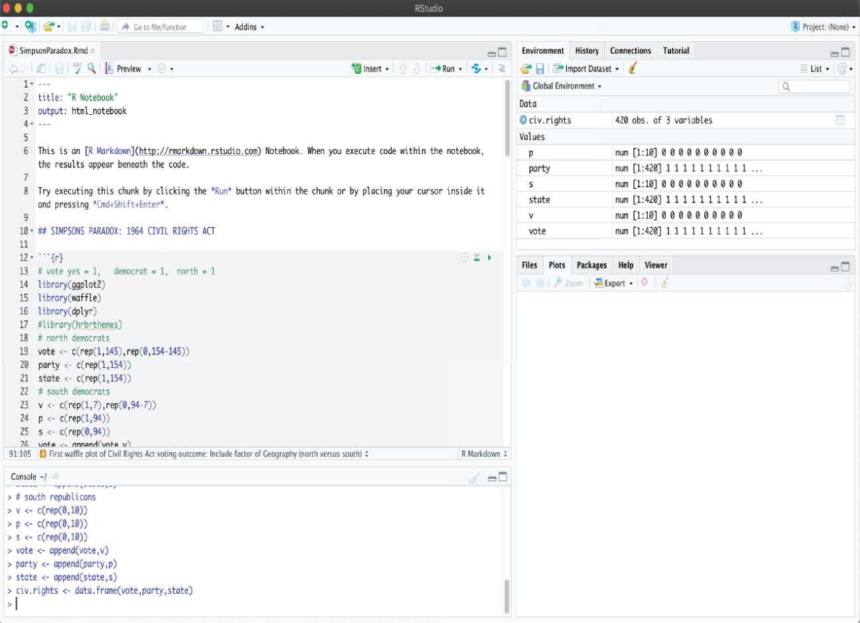Open the Run dropdown arrow
The image size is (860, 623).
(460, 69)
